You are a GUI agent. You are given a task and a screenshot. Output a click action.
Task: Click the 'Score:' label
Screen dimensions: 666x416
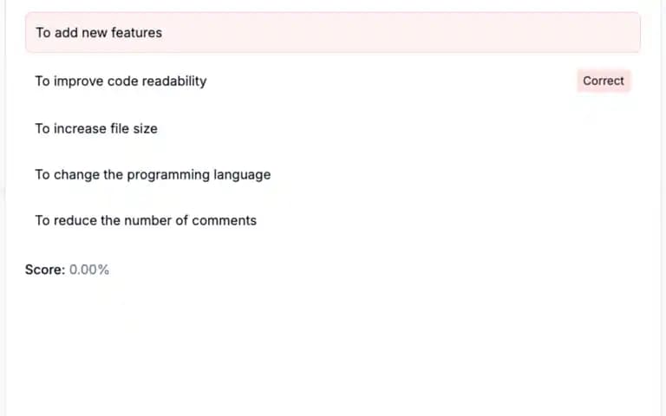[45, 270]
